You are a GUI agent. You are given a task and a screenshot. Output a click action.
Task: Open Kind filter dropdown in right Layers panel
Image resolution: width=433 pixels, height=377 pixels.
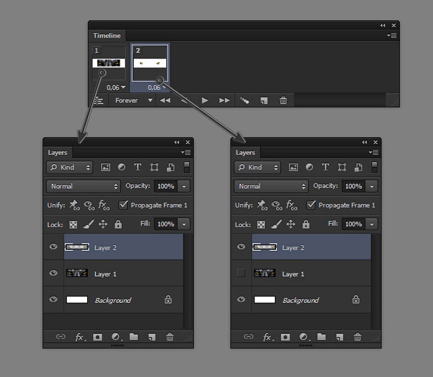[x=257, y=167]
